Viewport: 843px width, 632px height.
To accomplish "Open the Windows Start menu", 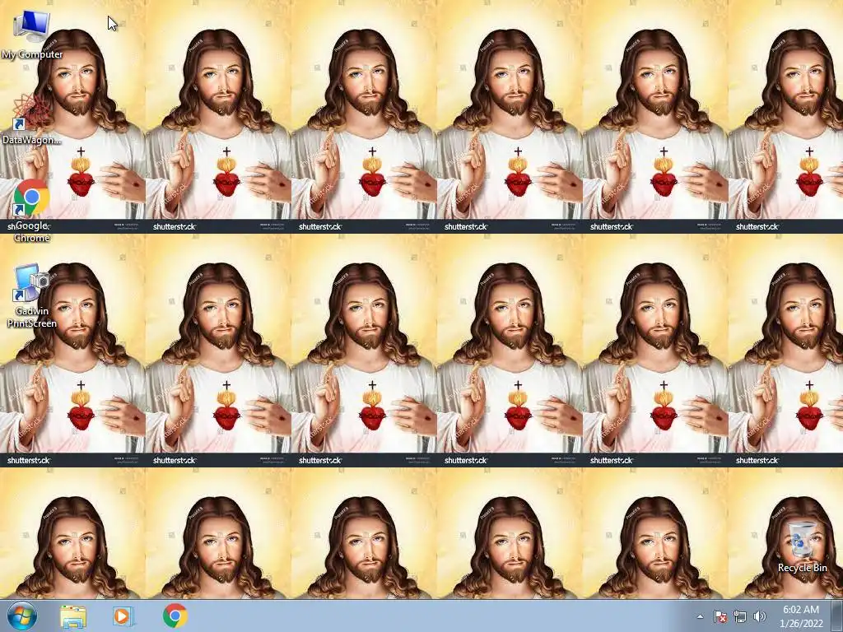I will click(22, 616).
